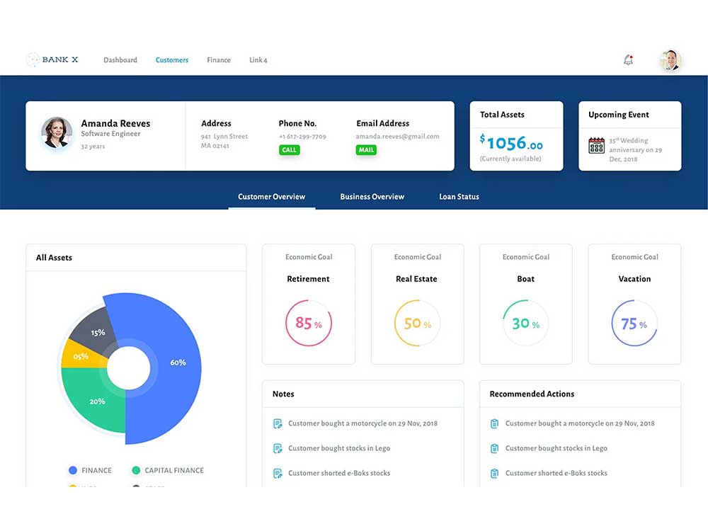The height and width of the screenshot is (531, 708).
Task: Click note icon beside motorcycle note in Notes
Action: point(278,423)
